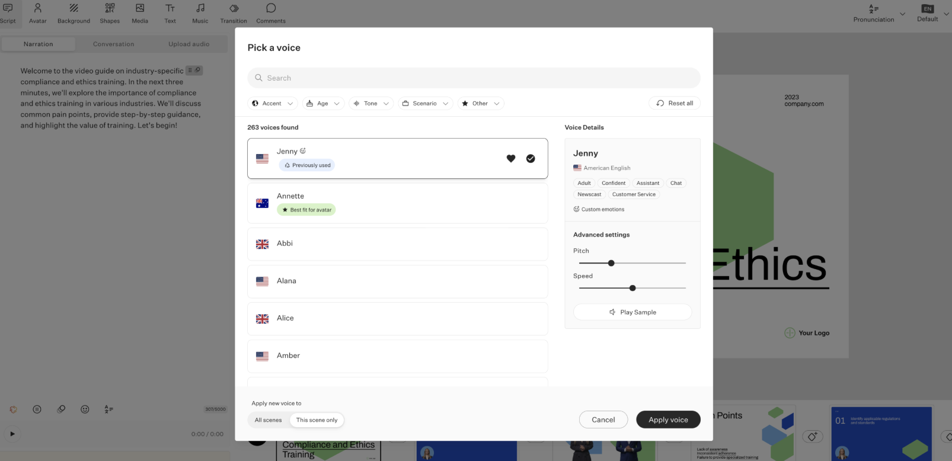Favorite Jenny with the heart icon
The height and width of the screenshot is (461, 952).
[x=511, y=158]
